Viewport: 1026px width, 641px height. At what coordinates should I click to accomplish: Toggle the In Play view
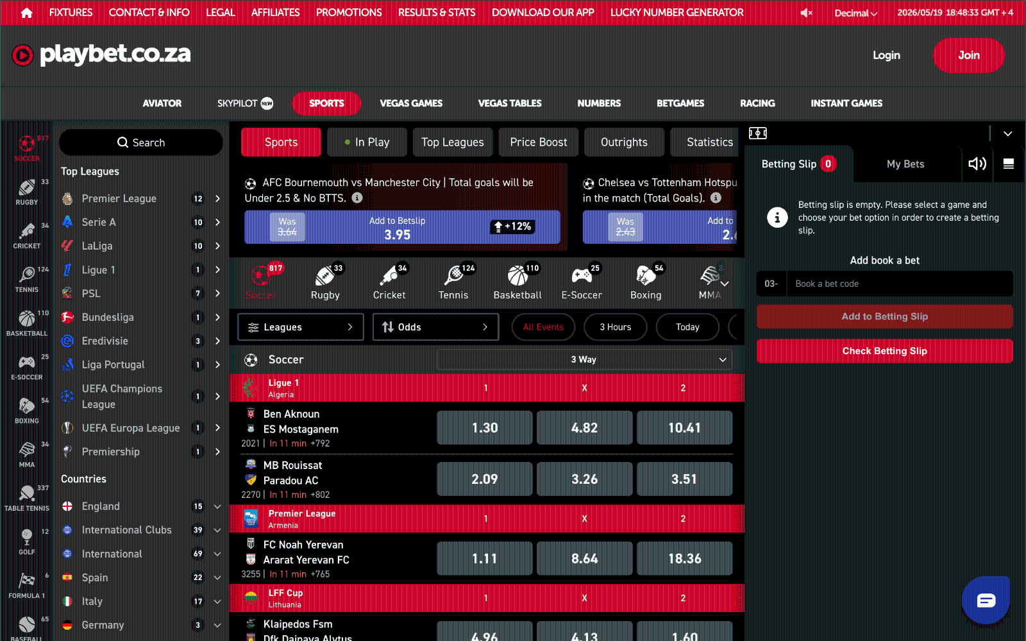(x=367, y=142)
